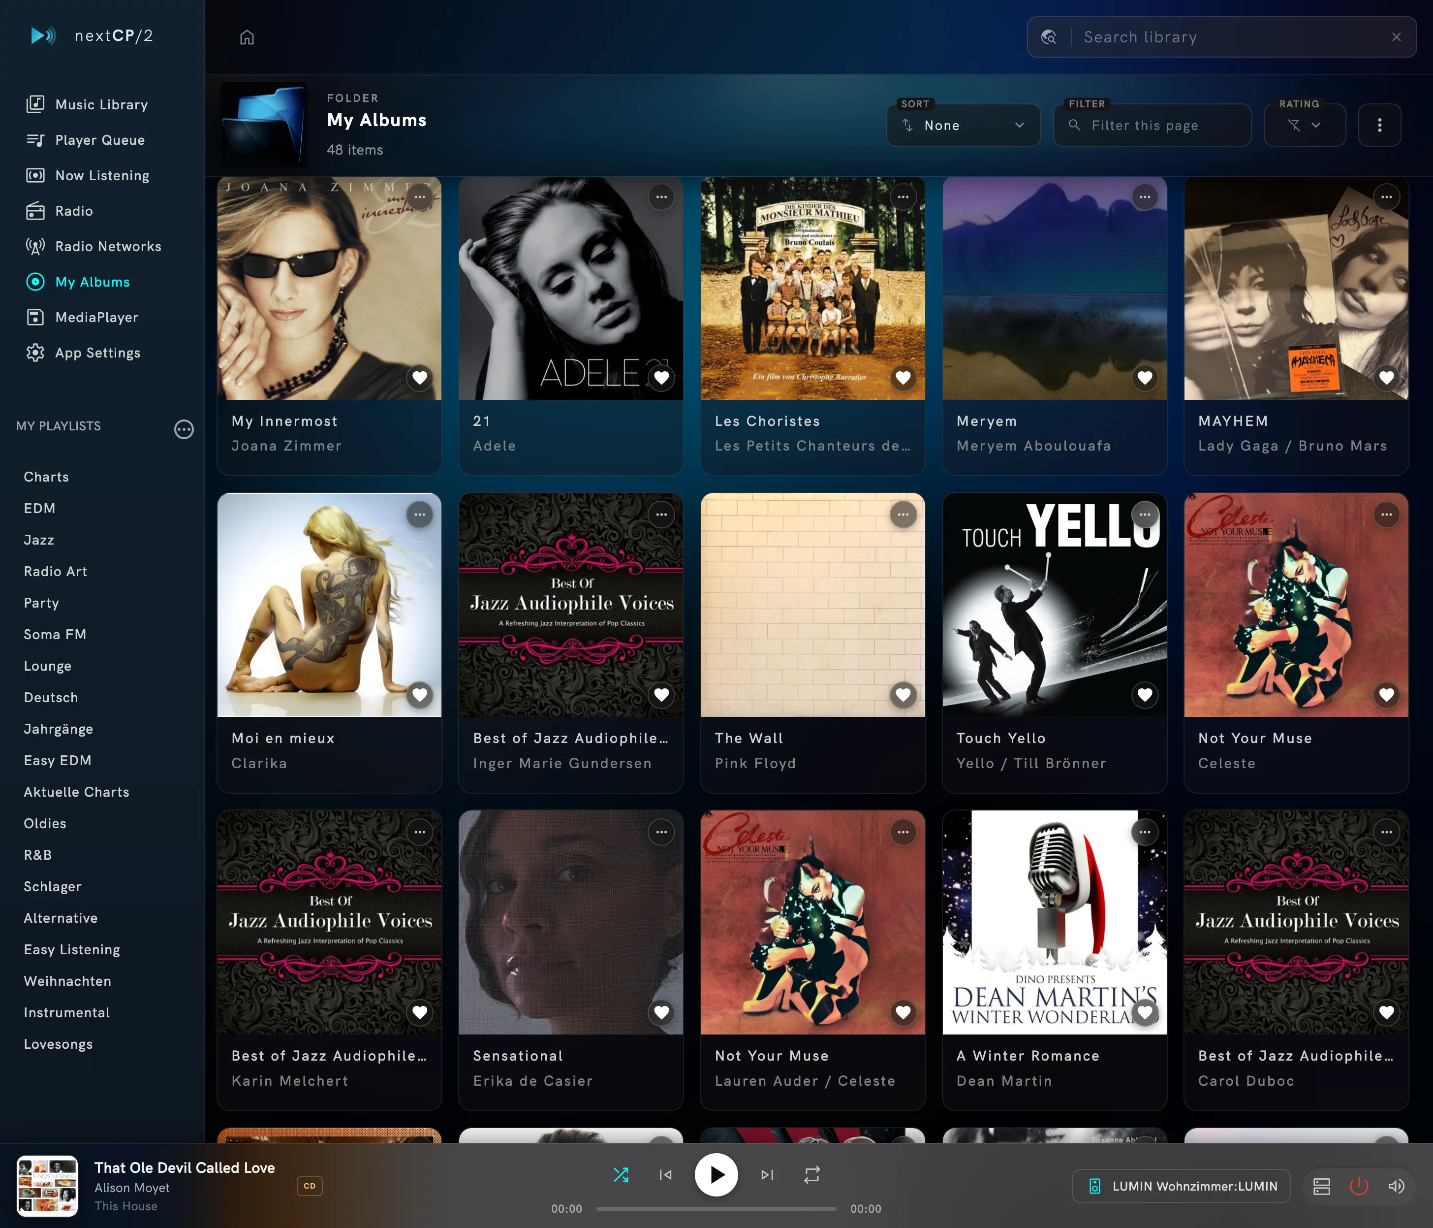
Task: Toggle favorite heart on The Wall
Action: pyautogui.click(x=903, y=695)
